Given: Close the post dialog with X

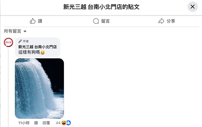Looking at the screenshot, I should 192,7.
